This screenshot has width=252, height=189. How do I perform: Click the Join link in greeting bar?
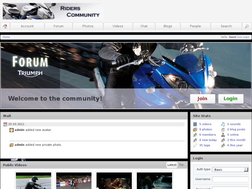coord(240,37)
